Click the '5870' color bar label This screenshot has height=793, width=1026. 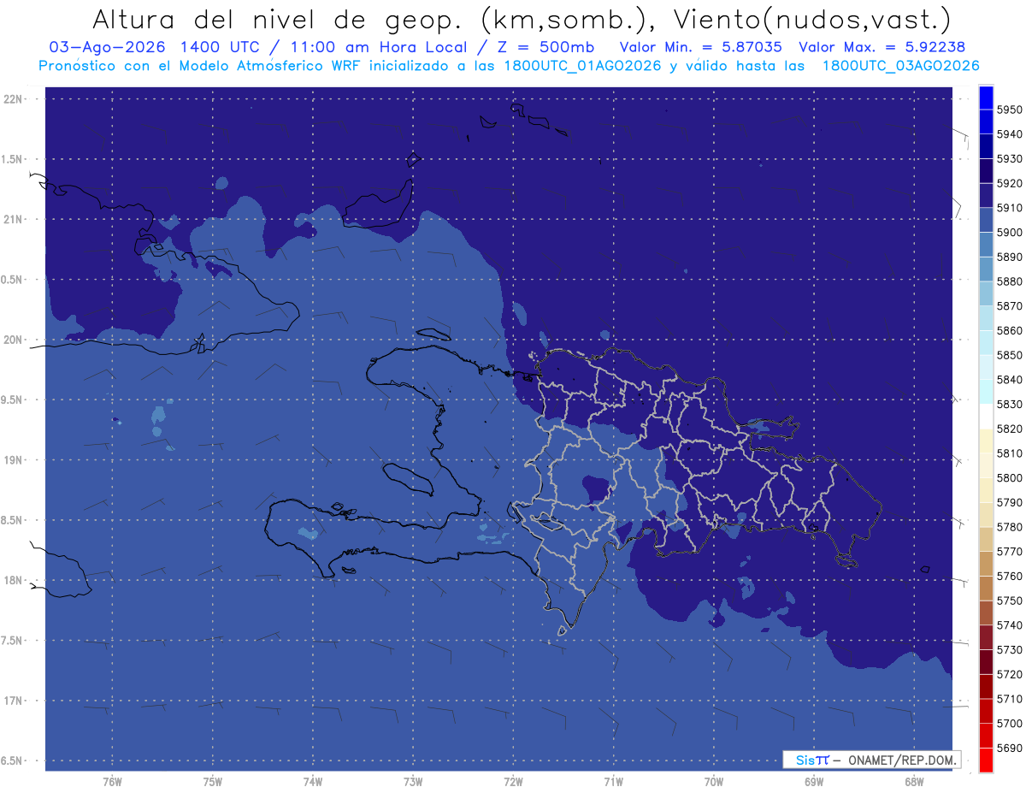click(x=1009, y=305)
